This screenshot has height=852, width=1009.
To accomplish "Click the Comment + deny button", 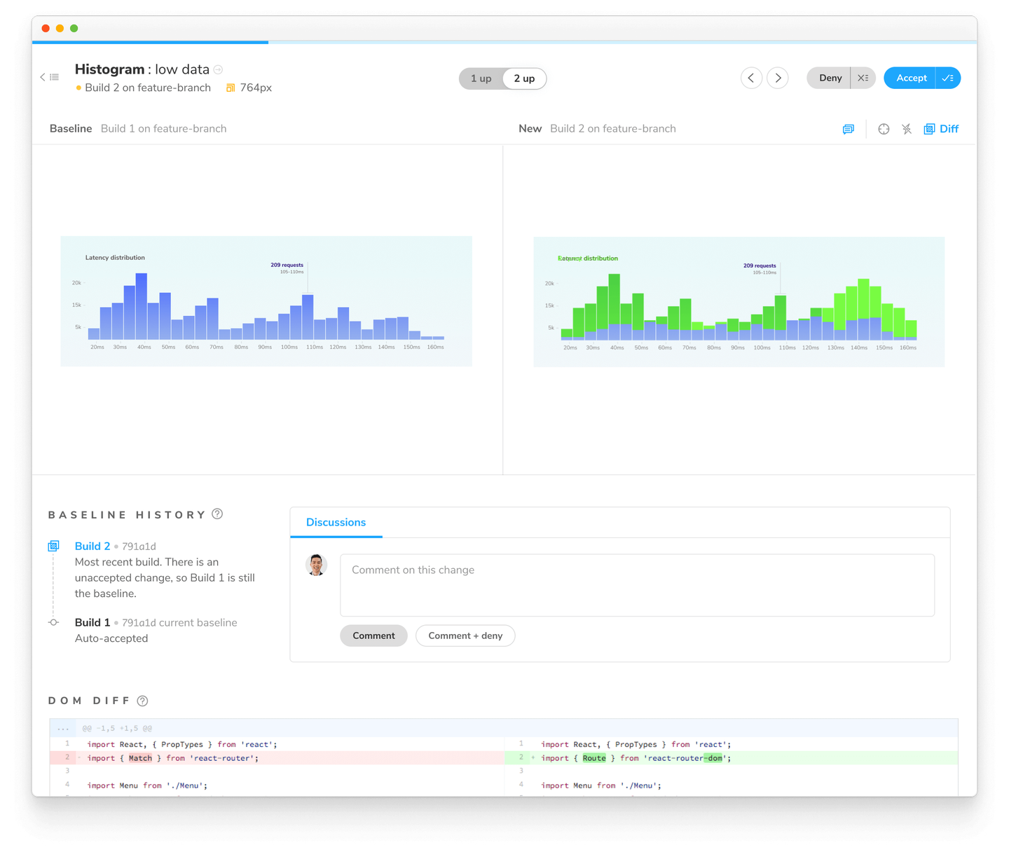I will click(465, 635).
